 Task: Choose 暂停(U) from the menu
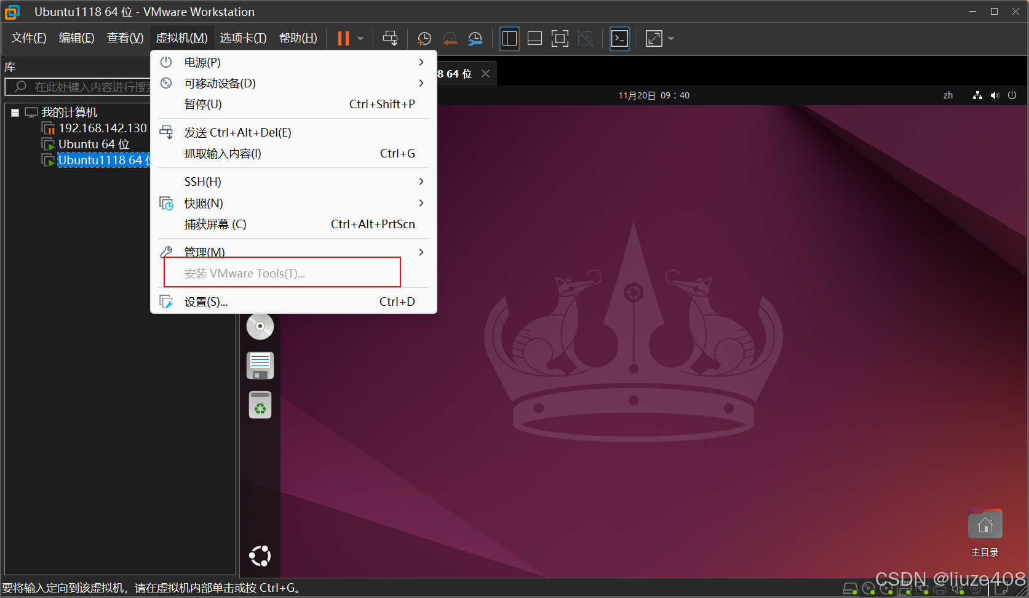[293, 104]
